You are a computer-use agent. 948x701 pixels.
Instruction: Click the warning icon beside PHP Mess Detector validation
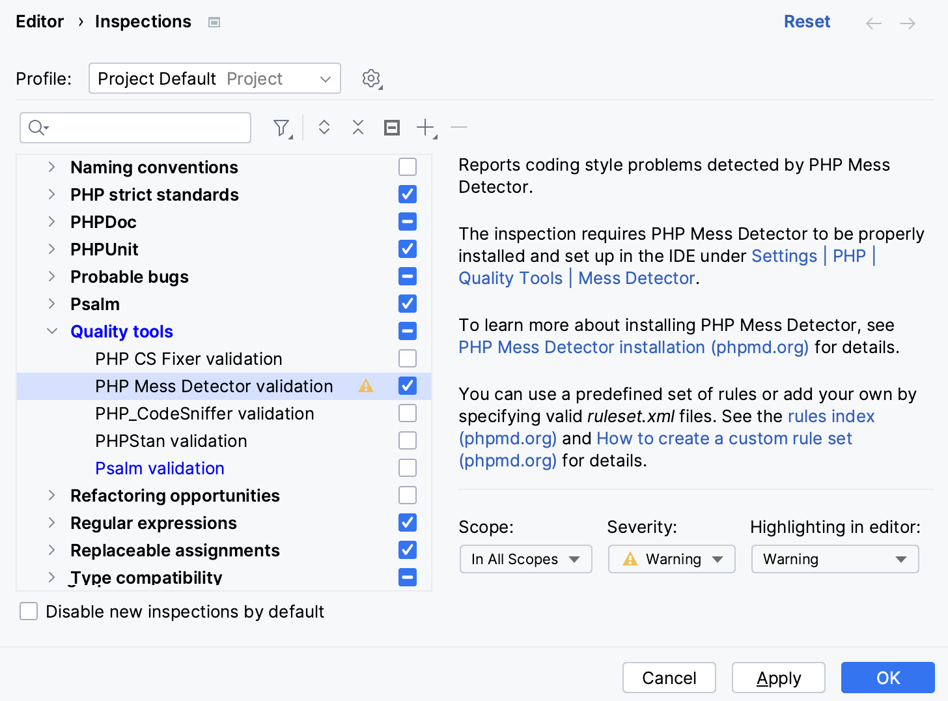pos(365,386)
